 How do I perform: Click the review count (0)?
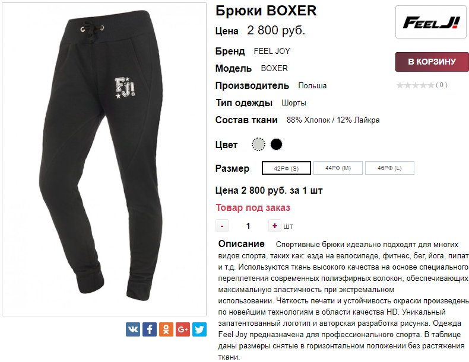click(442, 85)
